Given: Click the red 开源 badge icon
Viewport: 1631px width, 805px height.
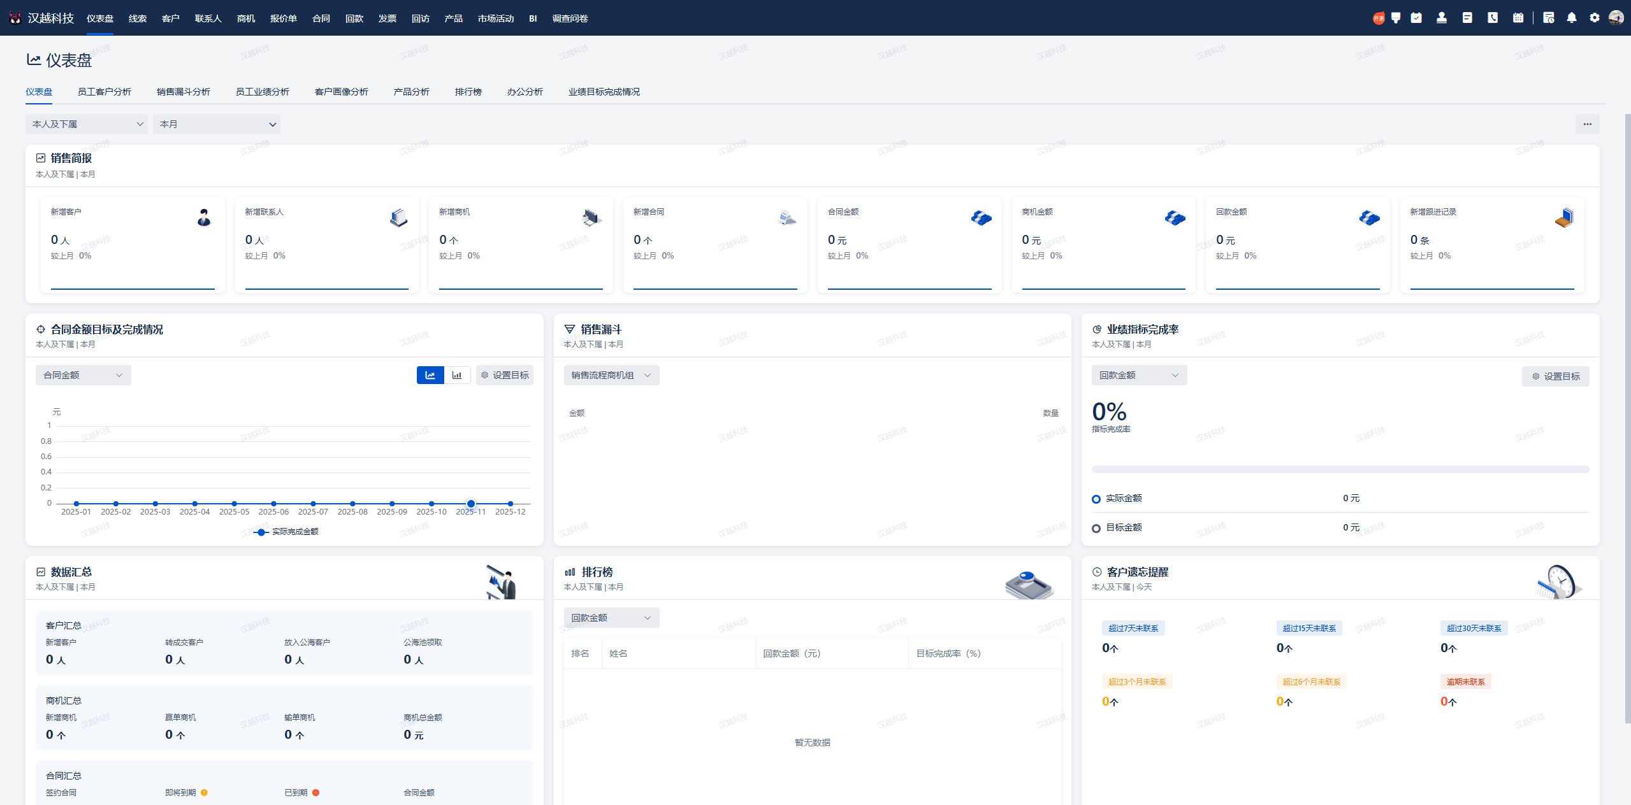Looking at the screenshot, I should pos(1379,18).
